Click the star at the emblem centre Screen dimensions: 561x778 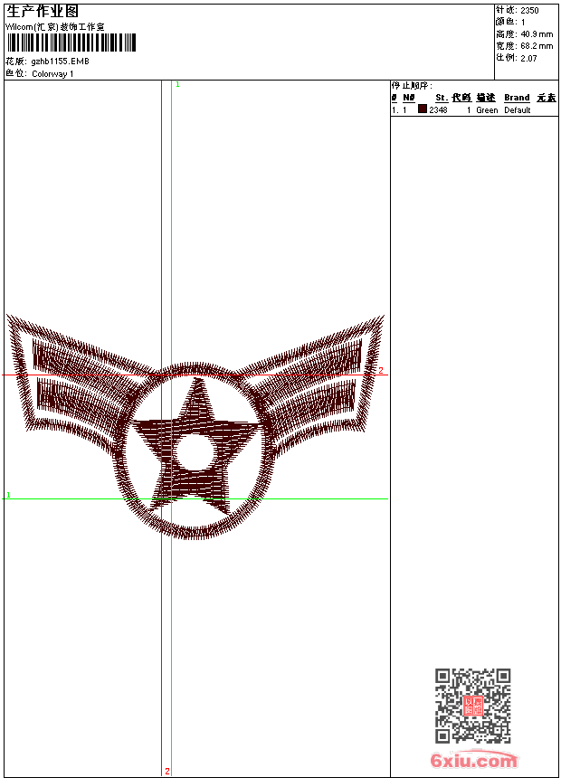click(196, 447)
